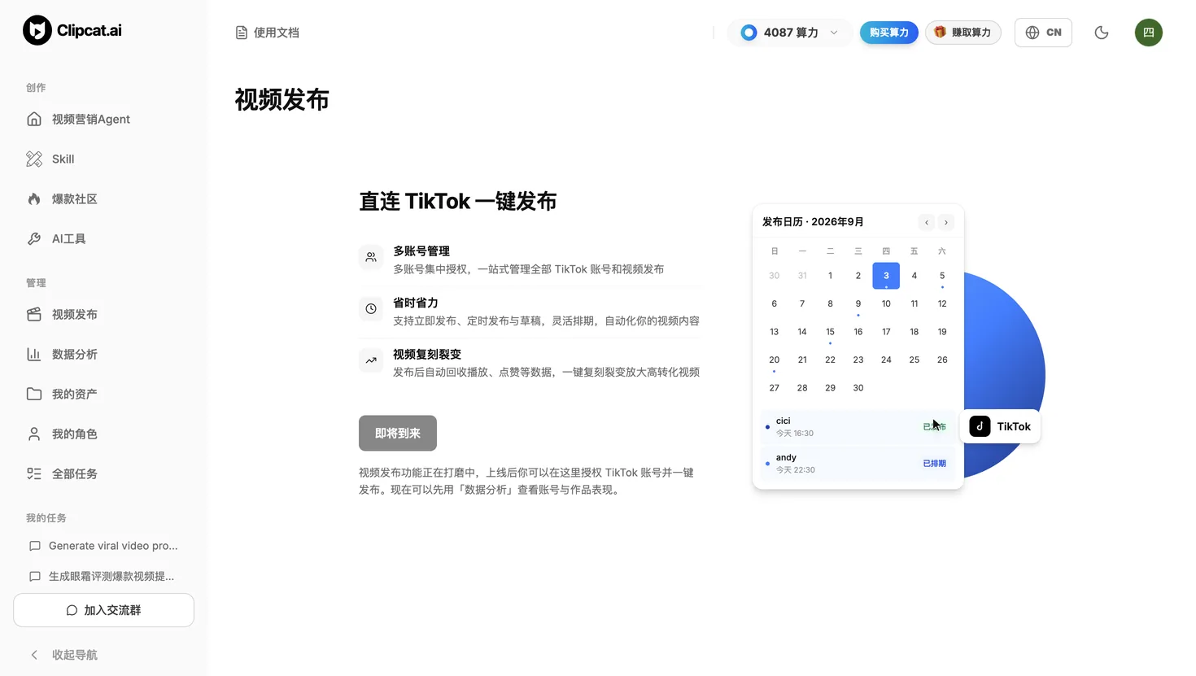Click the cici 今天 16:30 schedule row
Screen dimensions: 1196x676
858,427
